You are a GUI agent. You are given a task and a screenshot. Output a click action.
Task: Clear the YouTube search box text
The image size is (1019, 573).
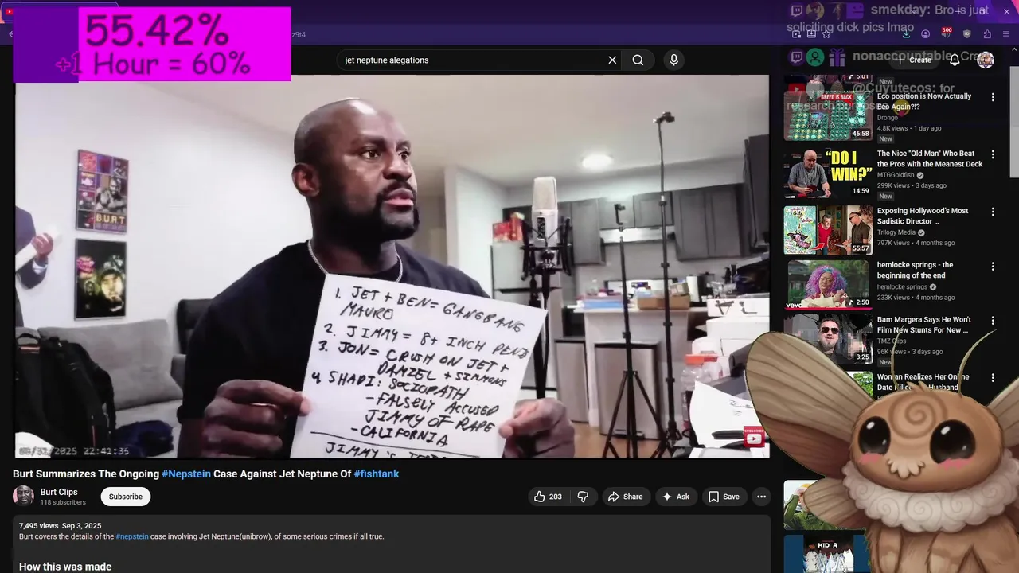[612, 60]
